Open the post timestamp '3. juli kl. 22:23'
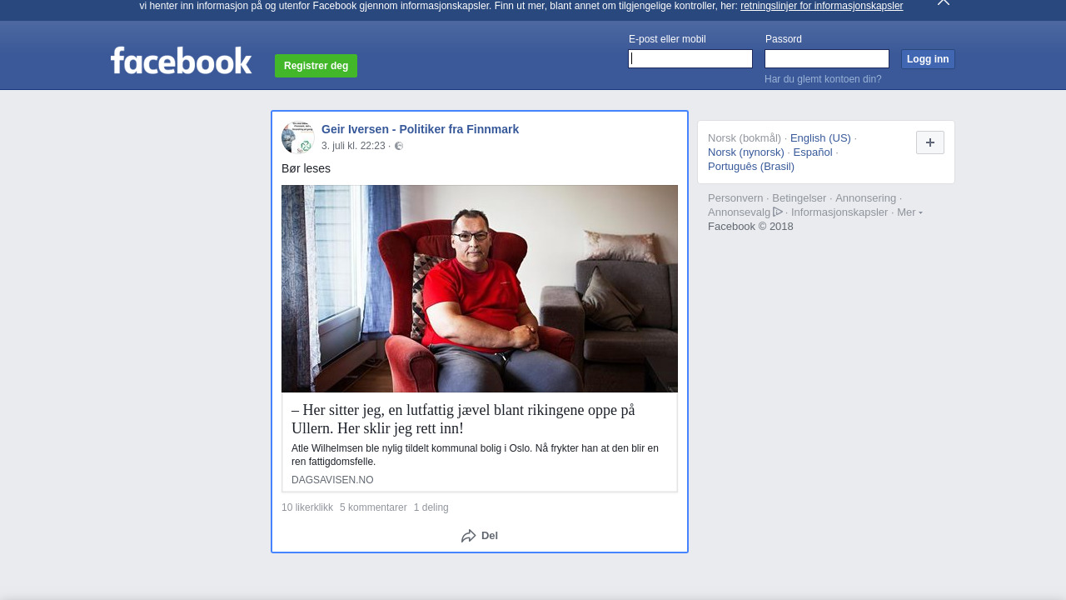1066x600 pixels. tap(353, 146)
